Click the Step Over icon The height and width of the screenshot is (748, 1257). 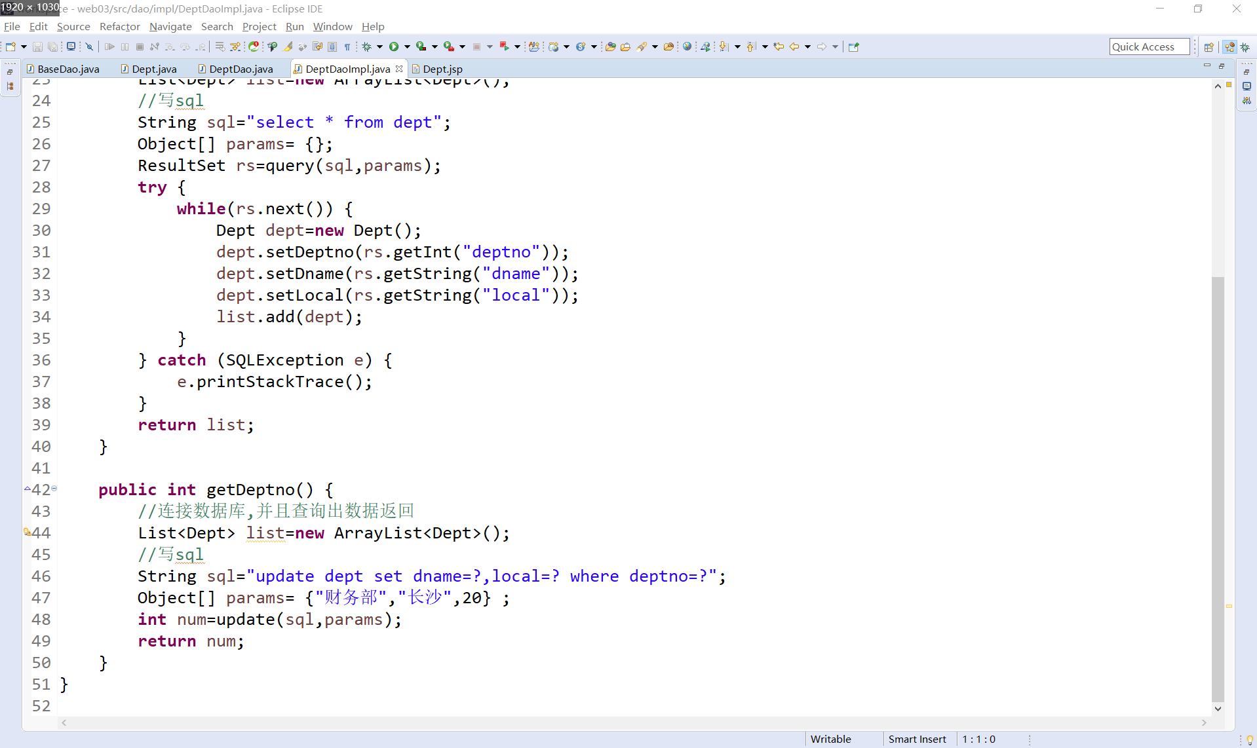tap(185, 47)
